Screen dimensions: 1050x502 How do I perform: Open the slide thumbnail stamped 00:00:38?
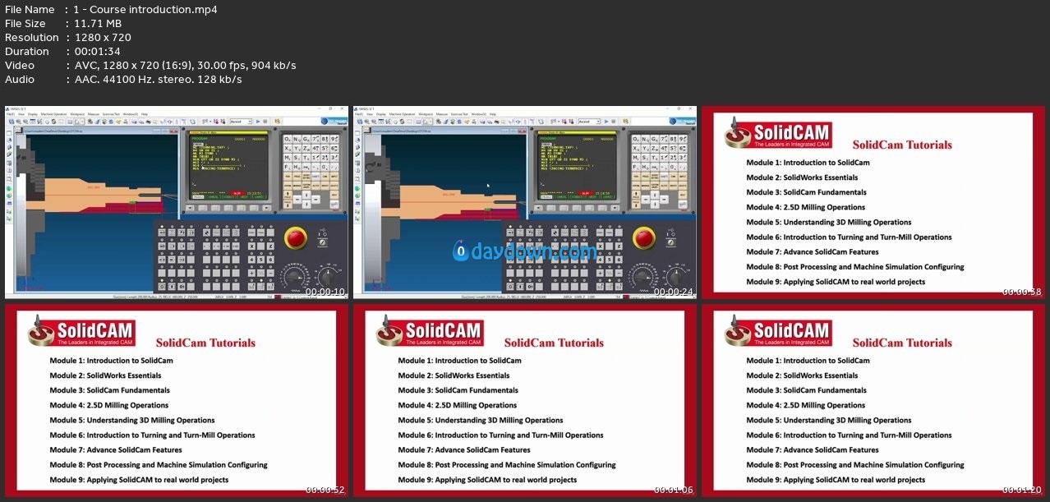pyautogui.click(x=873, y=202)
